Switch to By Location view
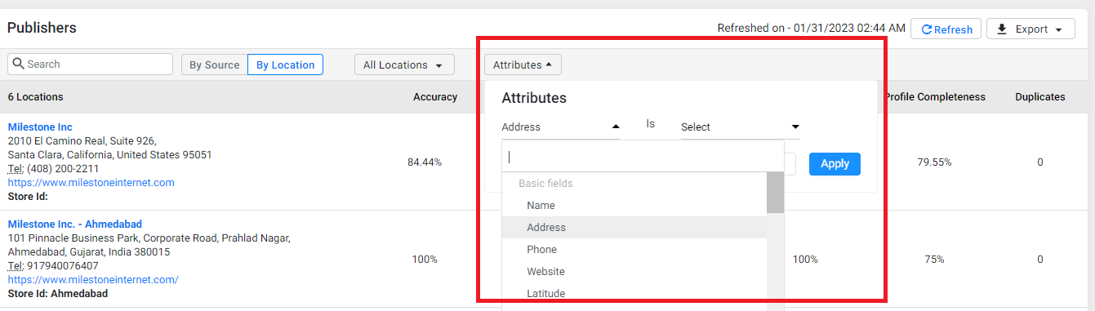This screenshot has height=311, width=1095. pos(285,64)
